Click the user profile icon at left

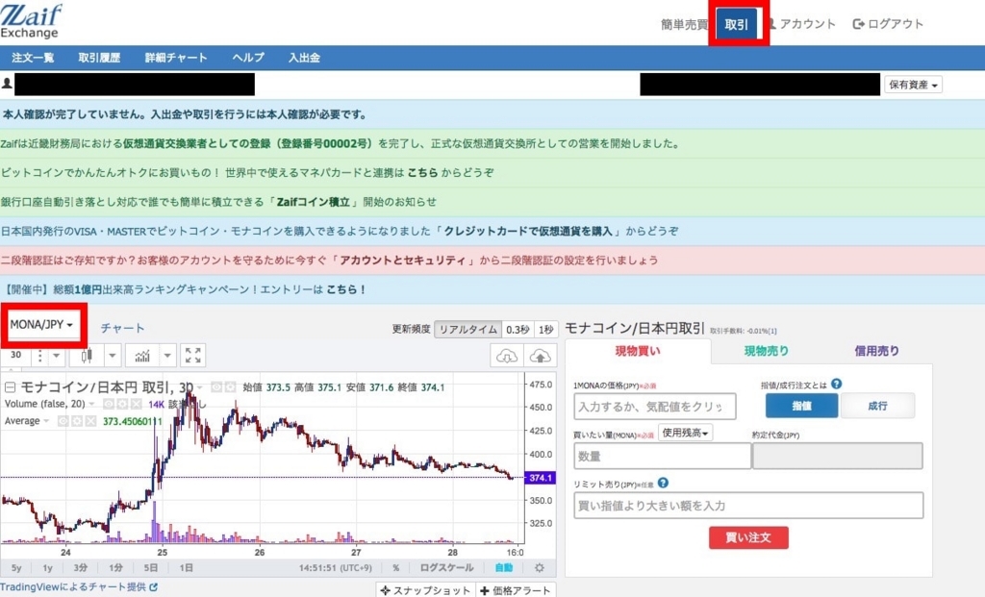[7, 84]
